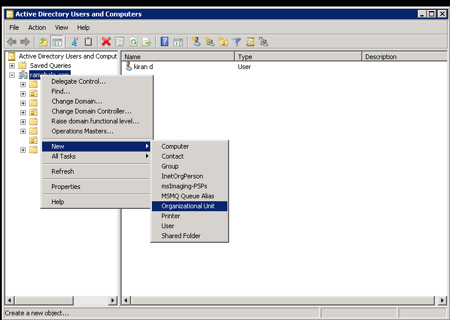This screenshot has height=320, width=450.
Task: Click the user icon beside kiran d
Action: coord(129,67)
